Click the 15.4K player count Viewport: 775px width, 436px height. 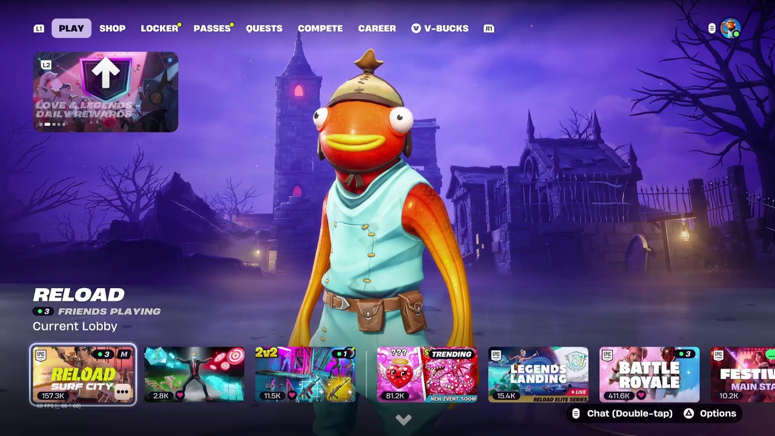click(505, 396)
